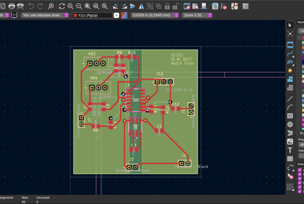Open the Via netclass sizes dropdown
The image size is (304, 204).
click(44, 15)
